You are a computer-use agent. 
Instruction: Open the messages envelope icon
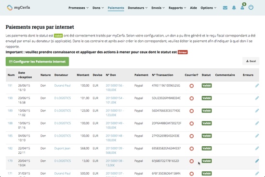pos(225,8)
